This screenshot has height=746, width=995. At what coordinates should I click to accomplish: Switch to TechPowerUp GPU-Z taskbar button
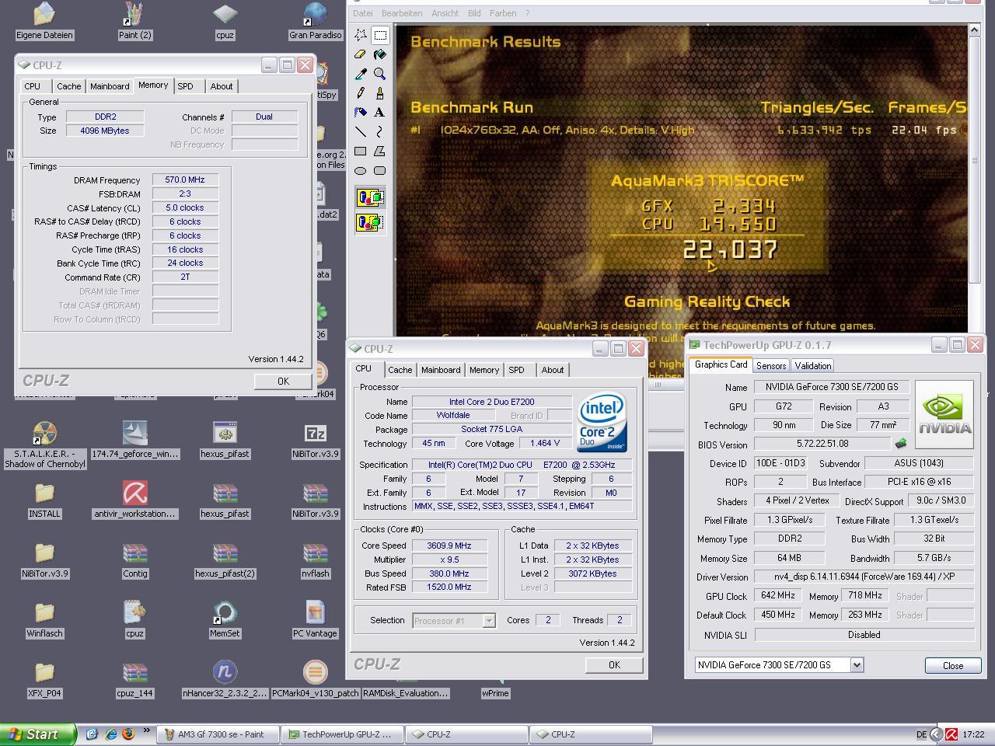pos(344,734)
